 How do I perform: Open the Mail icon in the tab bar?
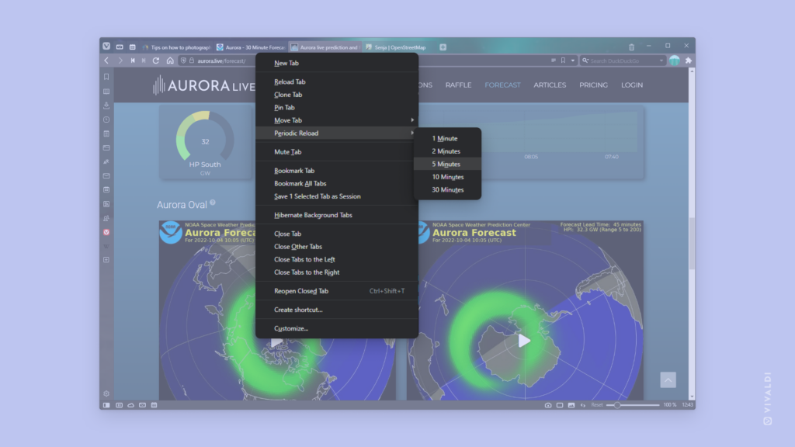point(120,47)
